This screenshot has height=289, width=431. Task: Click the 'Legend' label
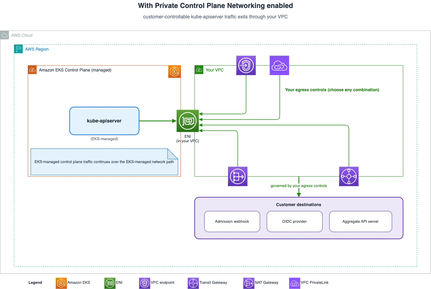[x=35, y=283]
